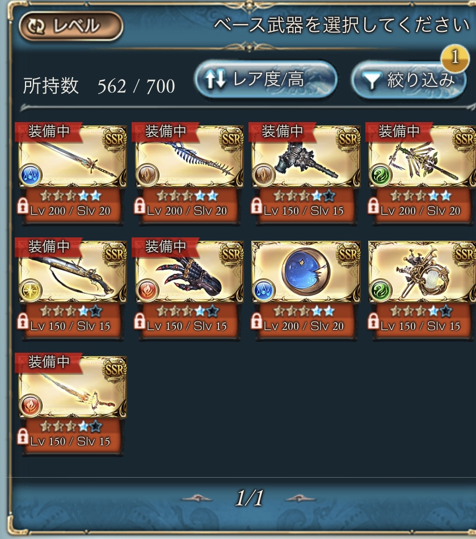Viewport: 476px width, 539px height.
Task: Click the water element icon on the sword
Action: pos(31,175)
